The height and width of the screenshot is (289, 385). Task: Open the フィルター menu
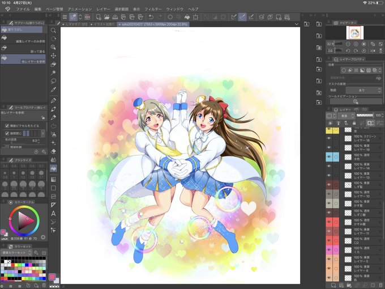pyautogui.click(x=153, y=9)
